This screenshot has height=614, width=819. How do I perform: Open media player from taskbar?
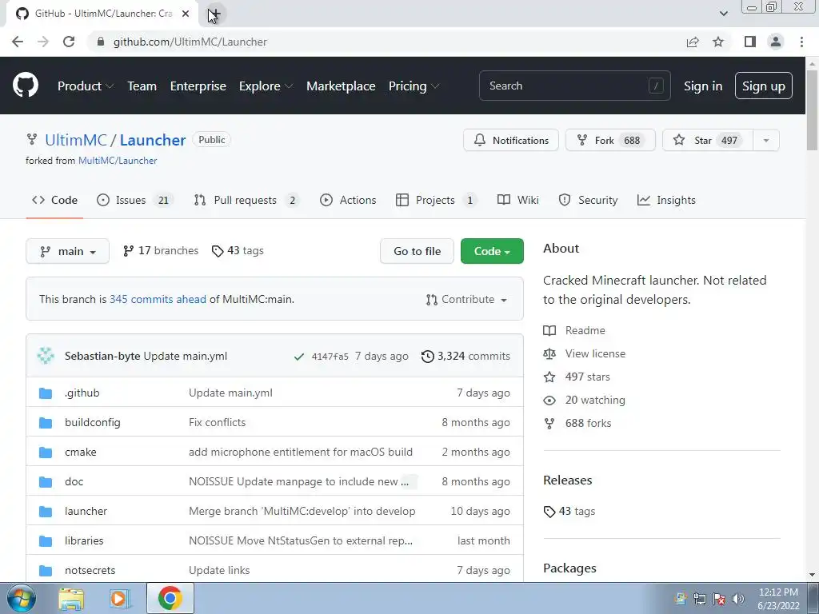pos(119,598)
